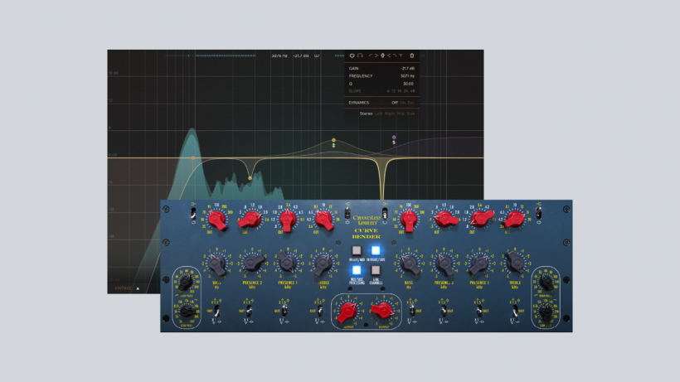
Task: Set Dynamics to On
Action: coord(403,103)
